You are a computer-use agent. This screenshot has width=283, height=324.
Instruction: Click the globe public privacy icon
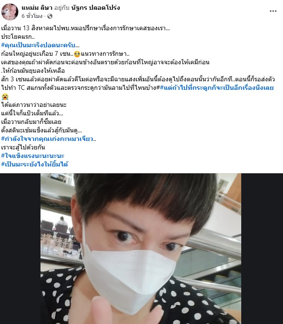tap(50, 16)
